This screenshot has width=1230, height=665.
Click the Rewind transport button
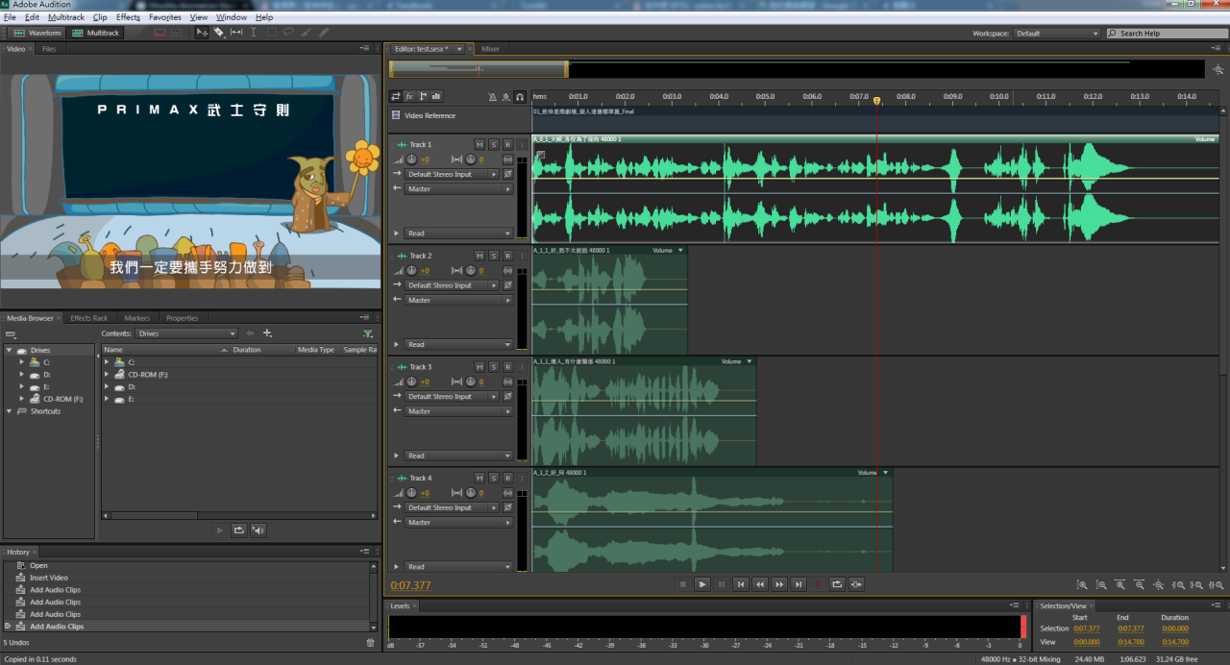point(760,584)
